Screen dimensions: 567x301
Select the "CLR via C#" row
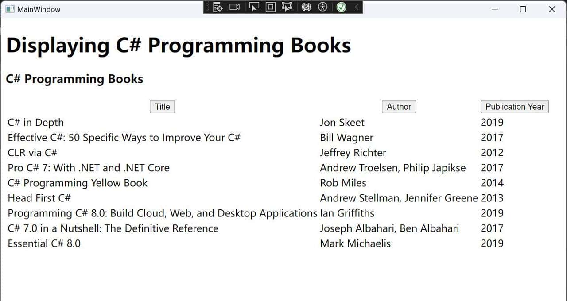point(32,153)
